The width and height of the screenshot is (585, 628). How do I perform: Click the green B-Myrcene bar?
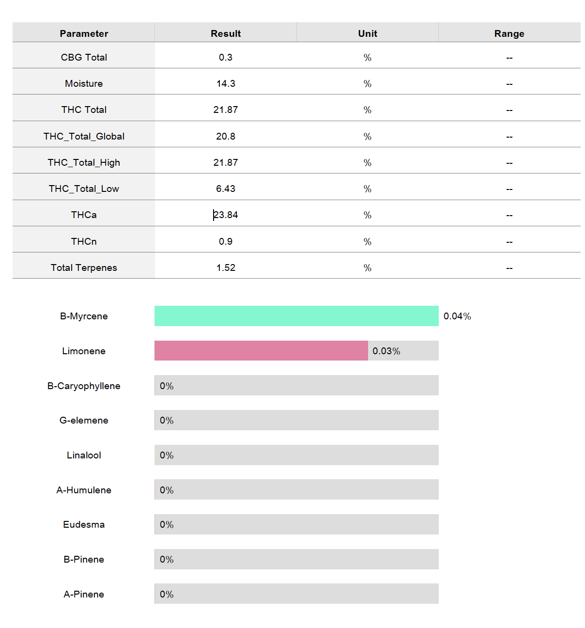[296, 316]
